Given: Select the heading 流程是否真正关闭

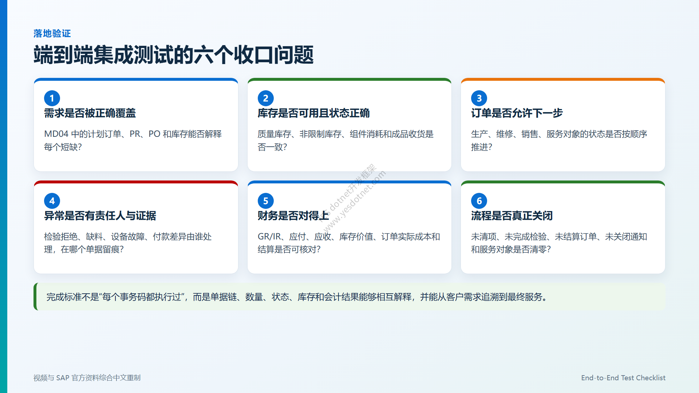Looking at the screenshot, I should (x=512, y=216).
